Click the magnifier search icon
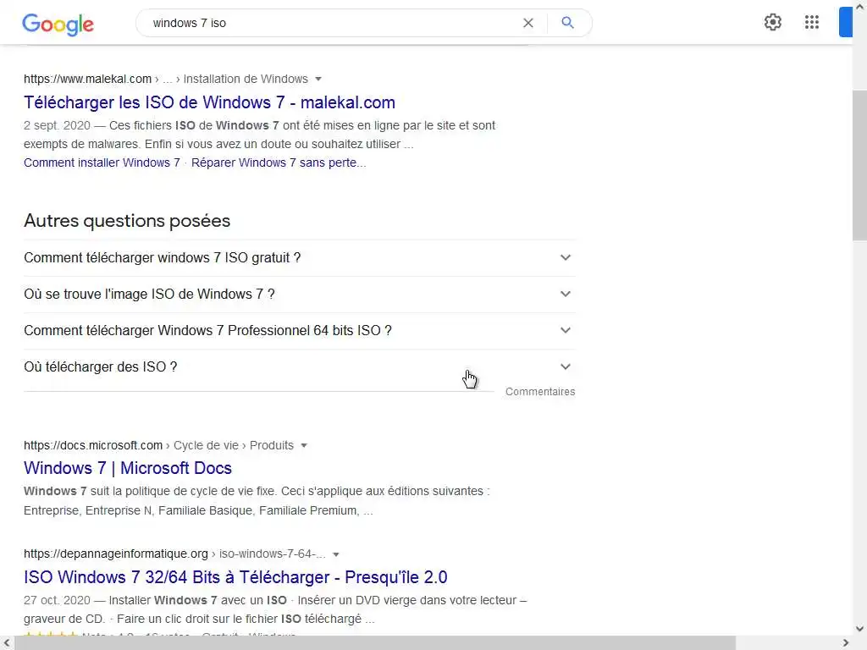Viewport: 867px width, 650px height. pyautogui.click(x=567, y=23)
